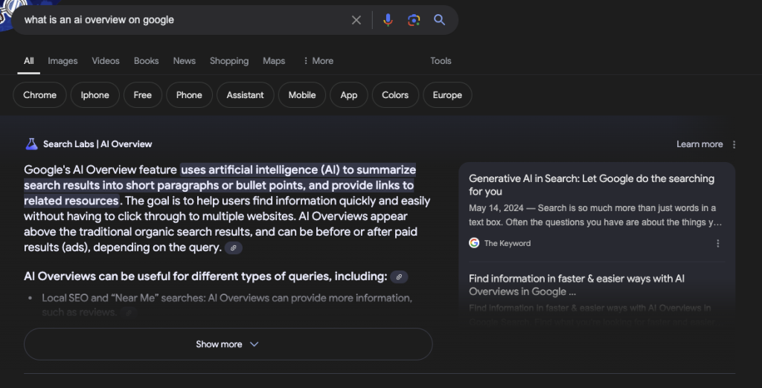Switch to the Shopping tab
The height and width of the screenshot is (388, 762).
pyautogui.click(x=229, y=61)
